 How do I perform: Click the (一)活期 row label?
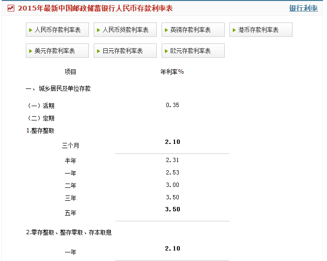click(41, 106)
